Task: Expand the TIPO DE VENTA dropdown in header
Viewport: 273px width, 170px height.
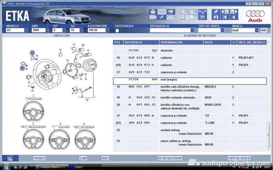Action: pyautogui.click(x=222, y=30)
